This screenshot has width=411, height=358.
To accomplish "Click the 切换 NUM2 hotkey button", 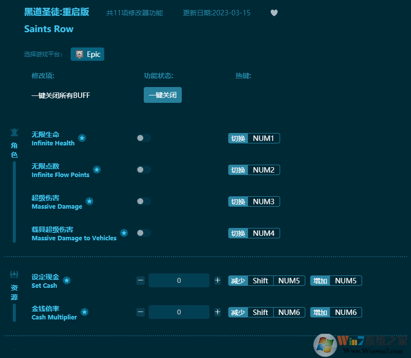I will coord(254,170).
